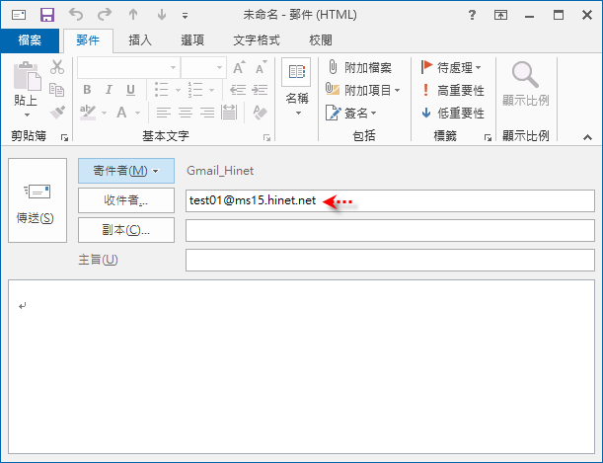Go to the next item with the down arrow
603x463 pixels.
[x=162, y=15]
